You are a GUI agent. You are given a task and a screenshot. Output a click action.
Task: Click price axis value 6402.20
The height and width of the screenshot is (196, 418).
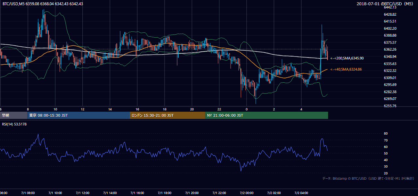coord(390,28)
